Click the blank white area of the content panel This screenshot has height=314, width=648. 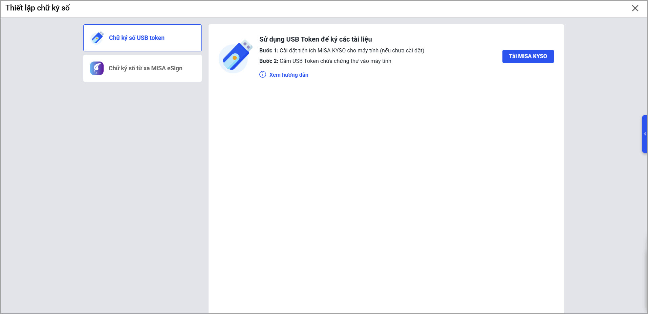(386, 189)
